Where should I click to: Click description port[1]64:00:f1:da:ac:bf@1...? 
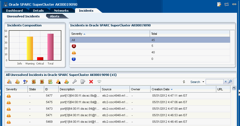[80, 122]
